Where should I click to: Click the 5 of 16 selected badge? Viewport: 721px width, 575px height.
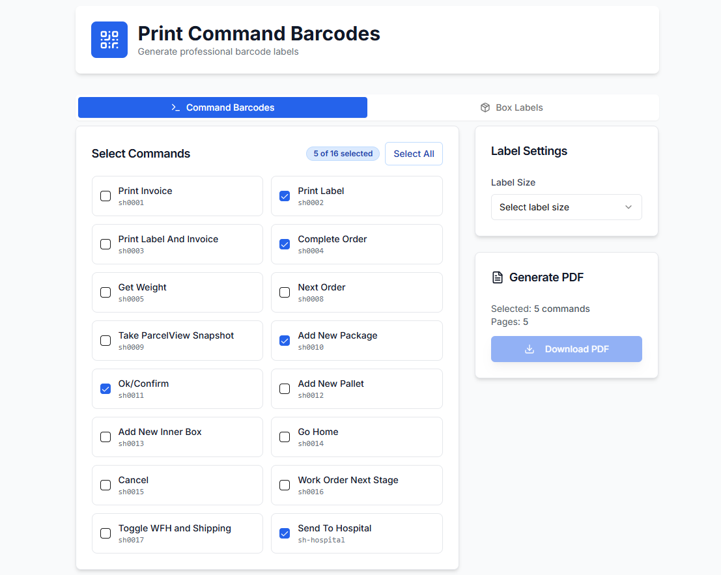(343, 154)
